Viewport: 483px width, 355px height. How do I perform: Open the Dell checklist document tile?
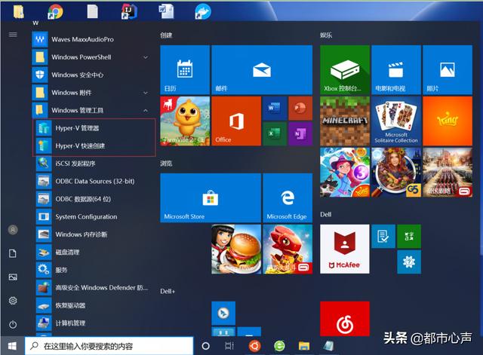pyautogui.click(x=383, y=236)
